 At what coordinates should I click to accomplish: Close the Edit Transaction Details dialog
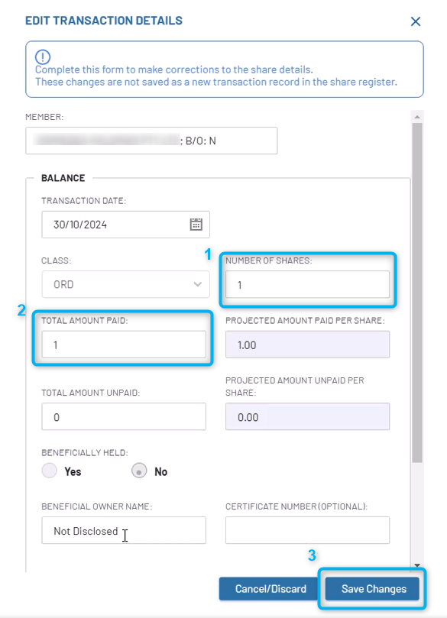coord(416,21)
